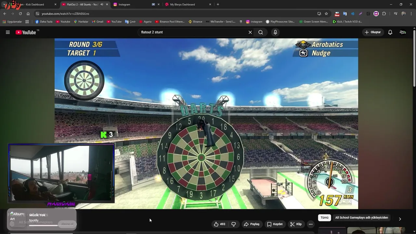
Task: Open the Çevir bookmark
Action: pyautogui.click(x=130, y=22)
